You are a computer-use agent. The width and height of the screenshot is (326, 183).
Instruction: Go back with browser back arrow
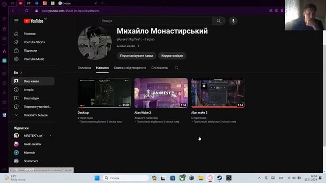point(13,11)
